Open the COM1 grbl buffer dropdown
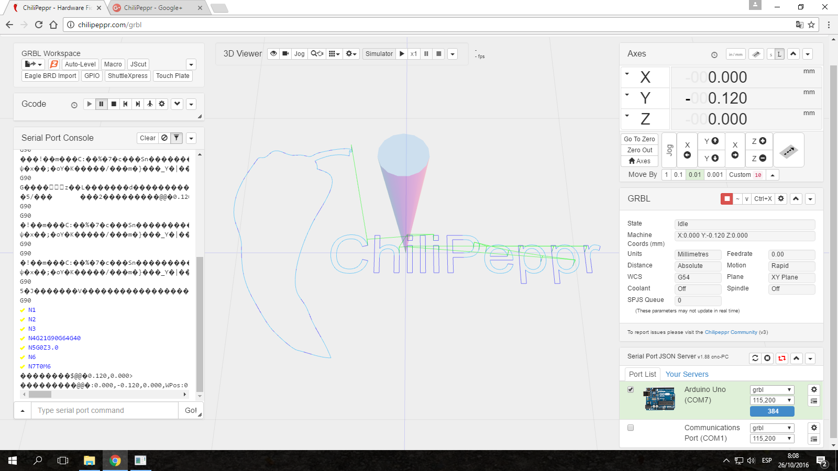 (x=772, y=428)
